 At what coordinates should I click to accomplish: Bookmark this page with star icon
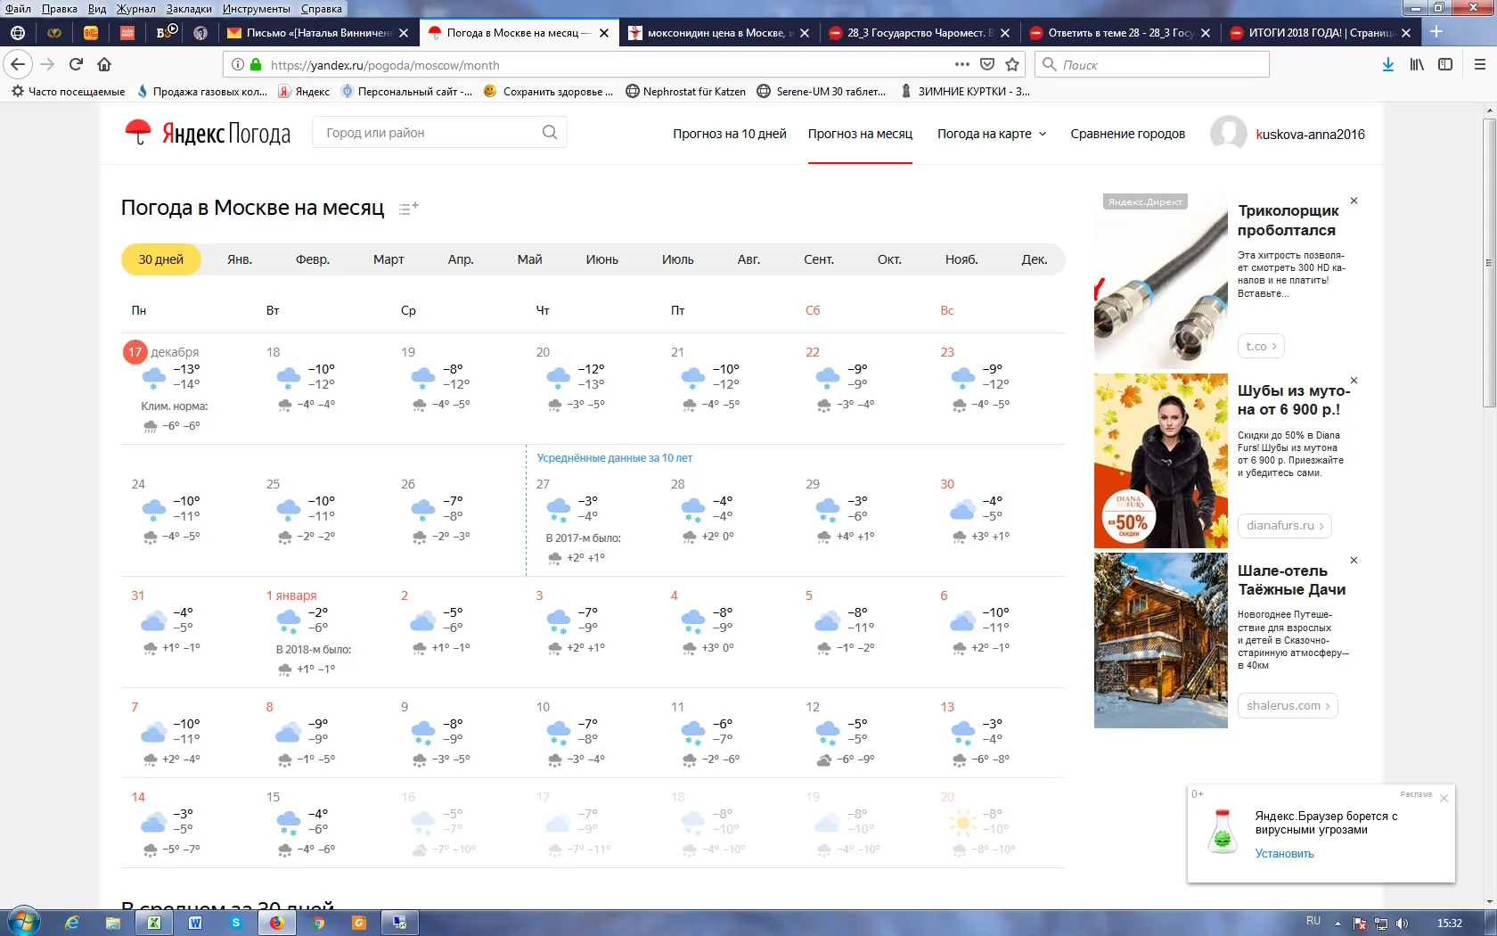point(1012,64)
